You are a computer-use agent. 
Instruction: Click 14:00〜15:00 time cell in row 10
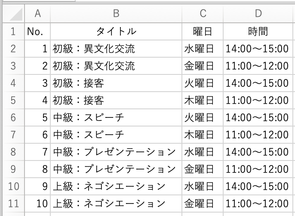coord(258,186)
